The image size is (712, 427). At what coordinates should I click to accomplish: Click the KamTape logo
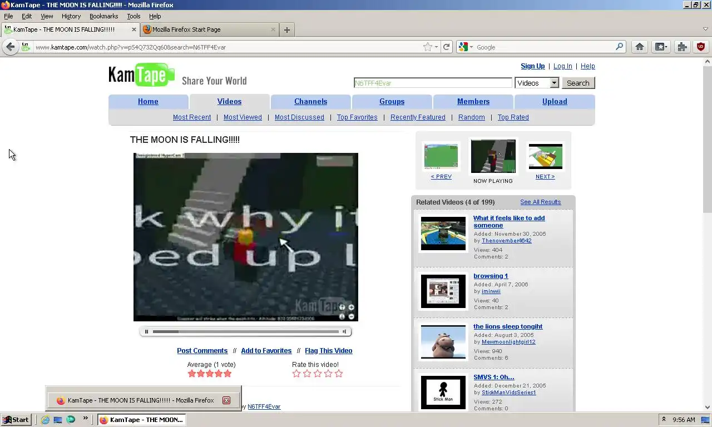click(141, 75)
